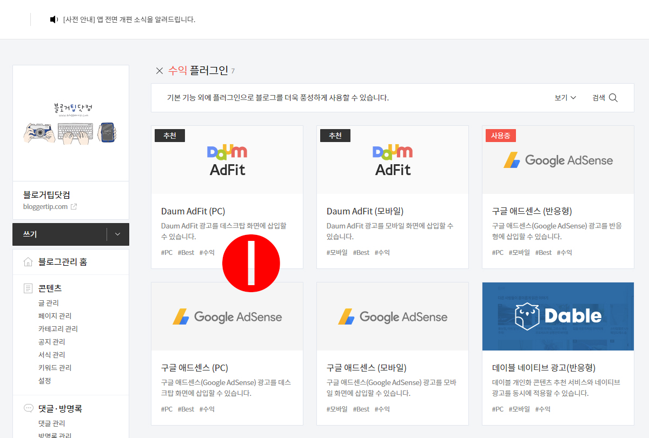The width and height of the screenshot is (649, 438).
Task: Open 공지 관리 menu item
Action: (x=52, y=342)
